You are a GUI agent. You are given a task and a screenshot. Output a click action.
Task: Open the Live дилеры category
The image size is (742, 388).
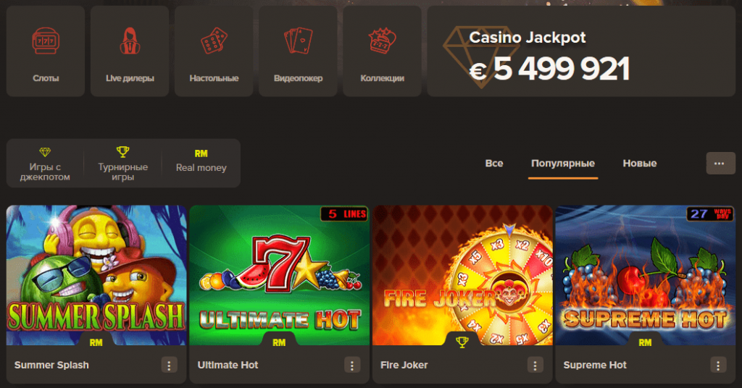pyautogui.click(x=130, y=51)
